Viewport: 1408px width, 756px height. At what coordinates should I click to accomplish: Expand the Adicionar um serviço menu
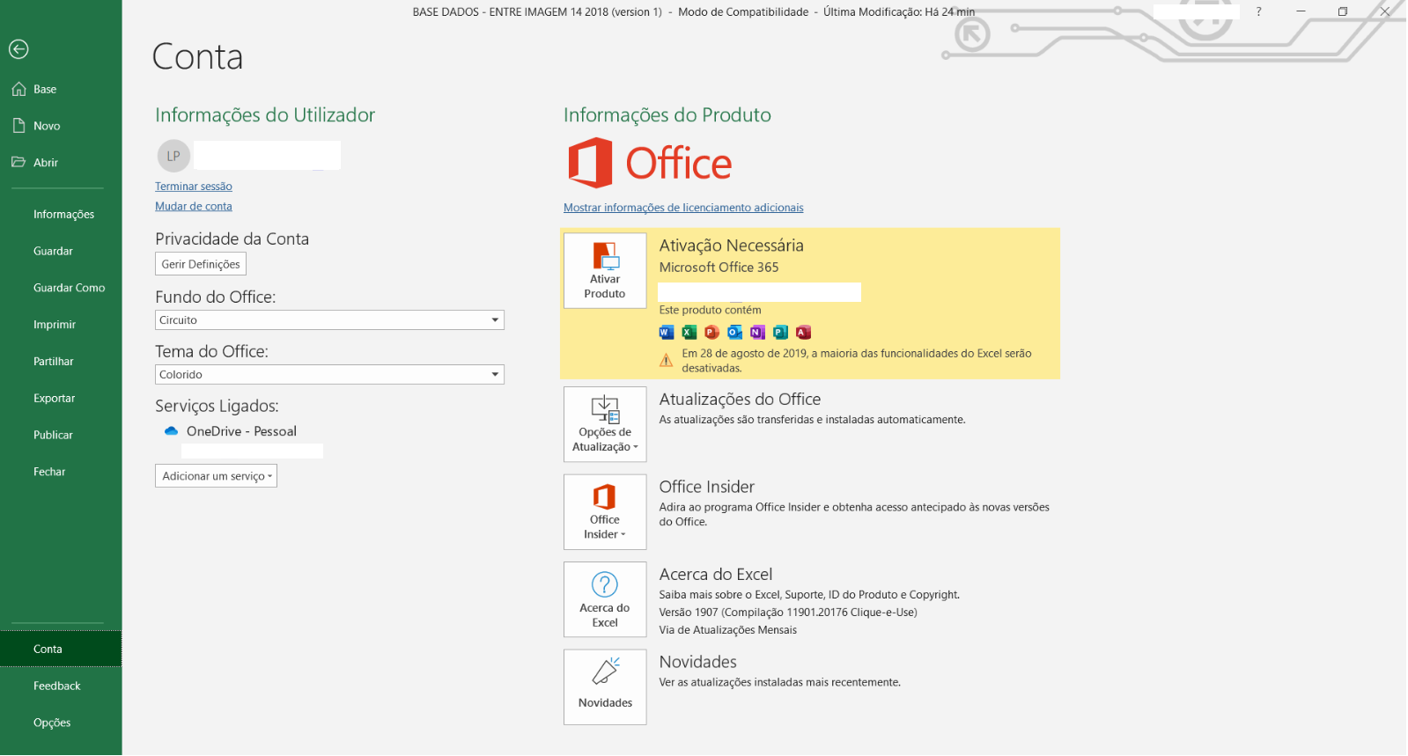coord(217,476)
